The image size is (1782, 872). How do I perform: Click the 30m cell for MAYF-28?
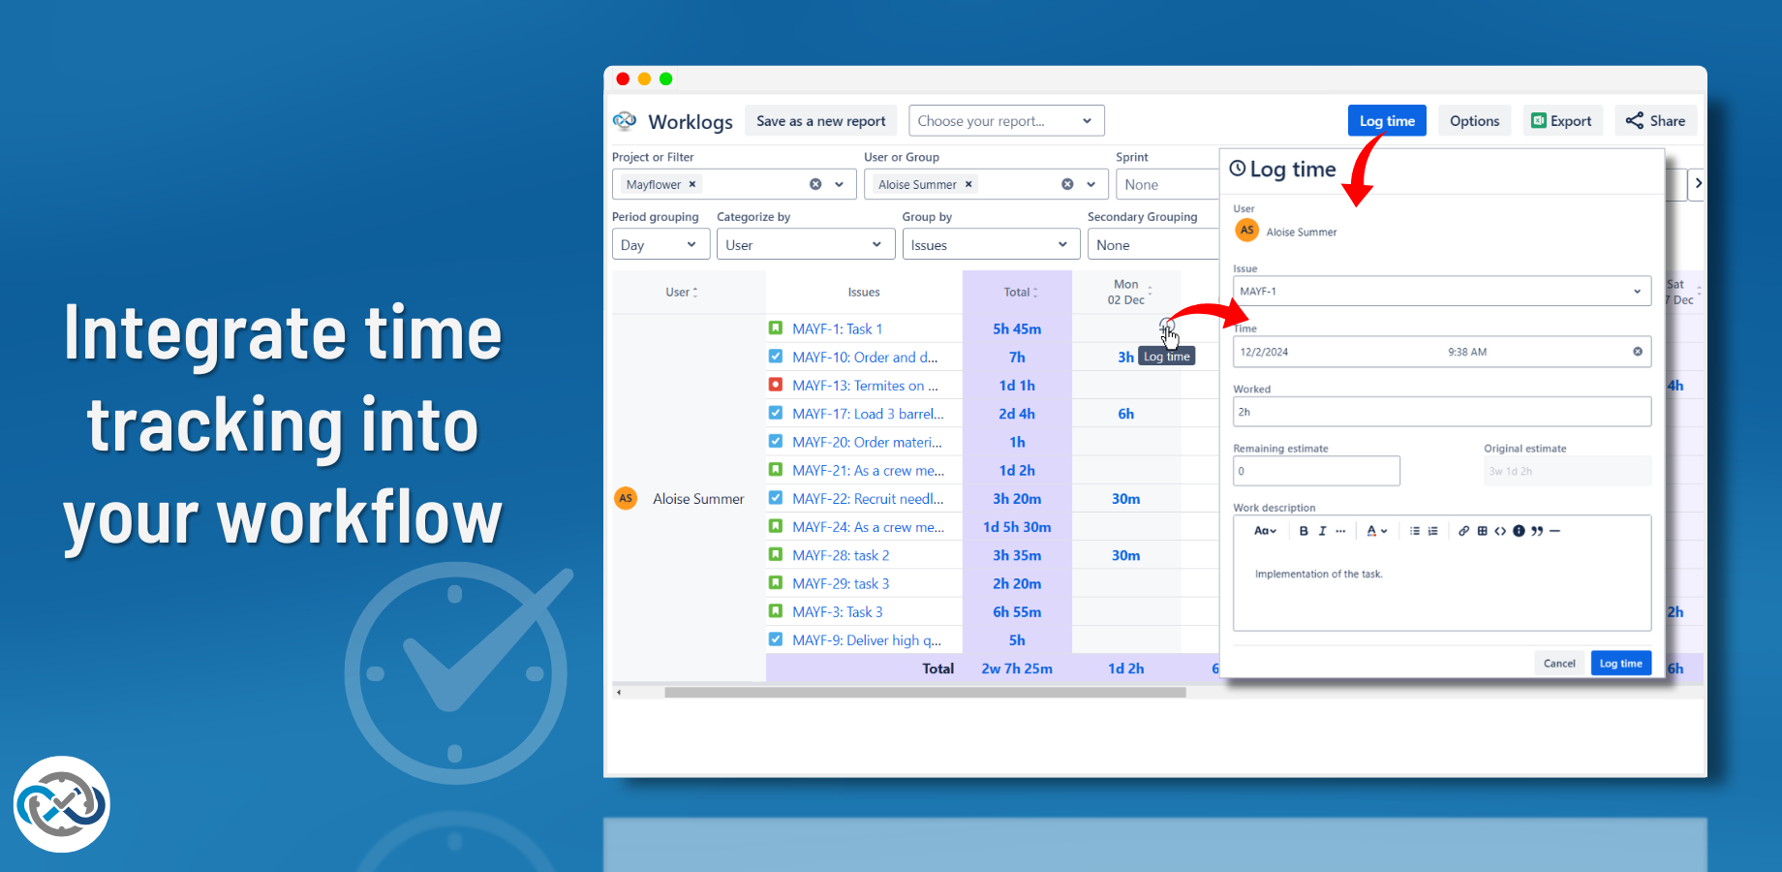click(x=1126, y=555)
